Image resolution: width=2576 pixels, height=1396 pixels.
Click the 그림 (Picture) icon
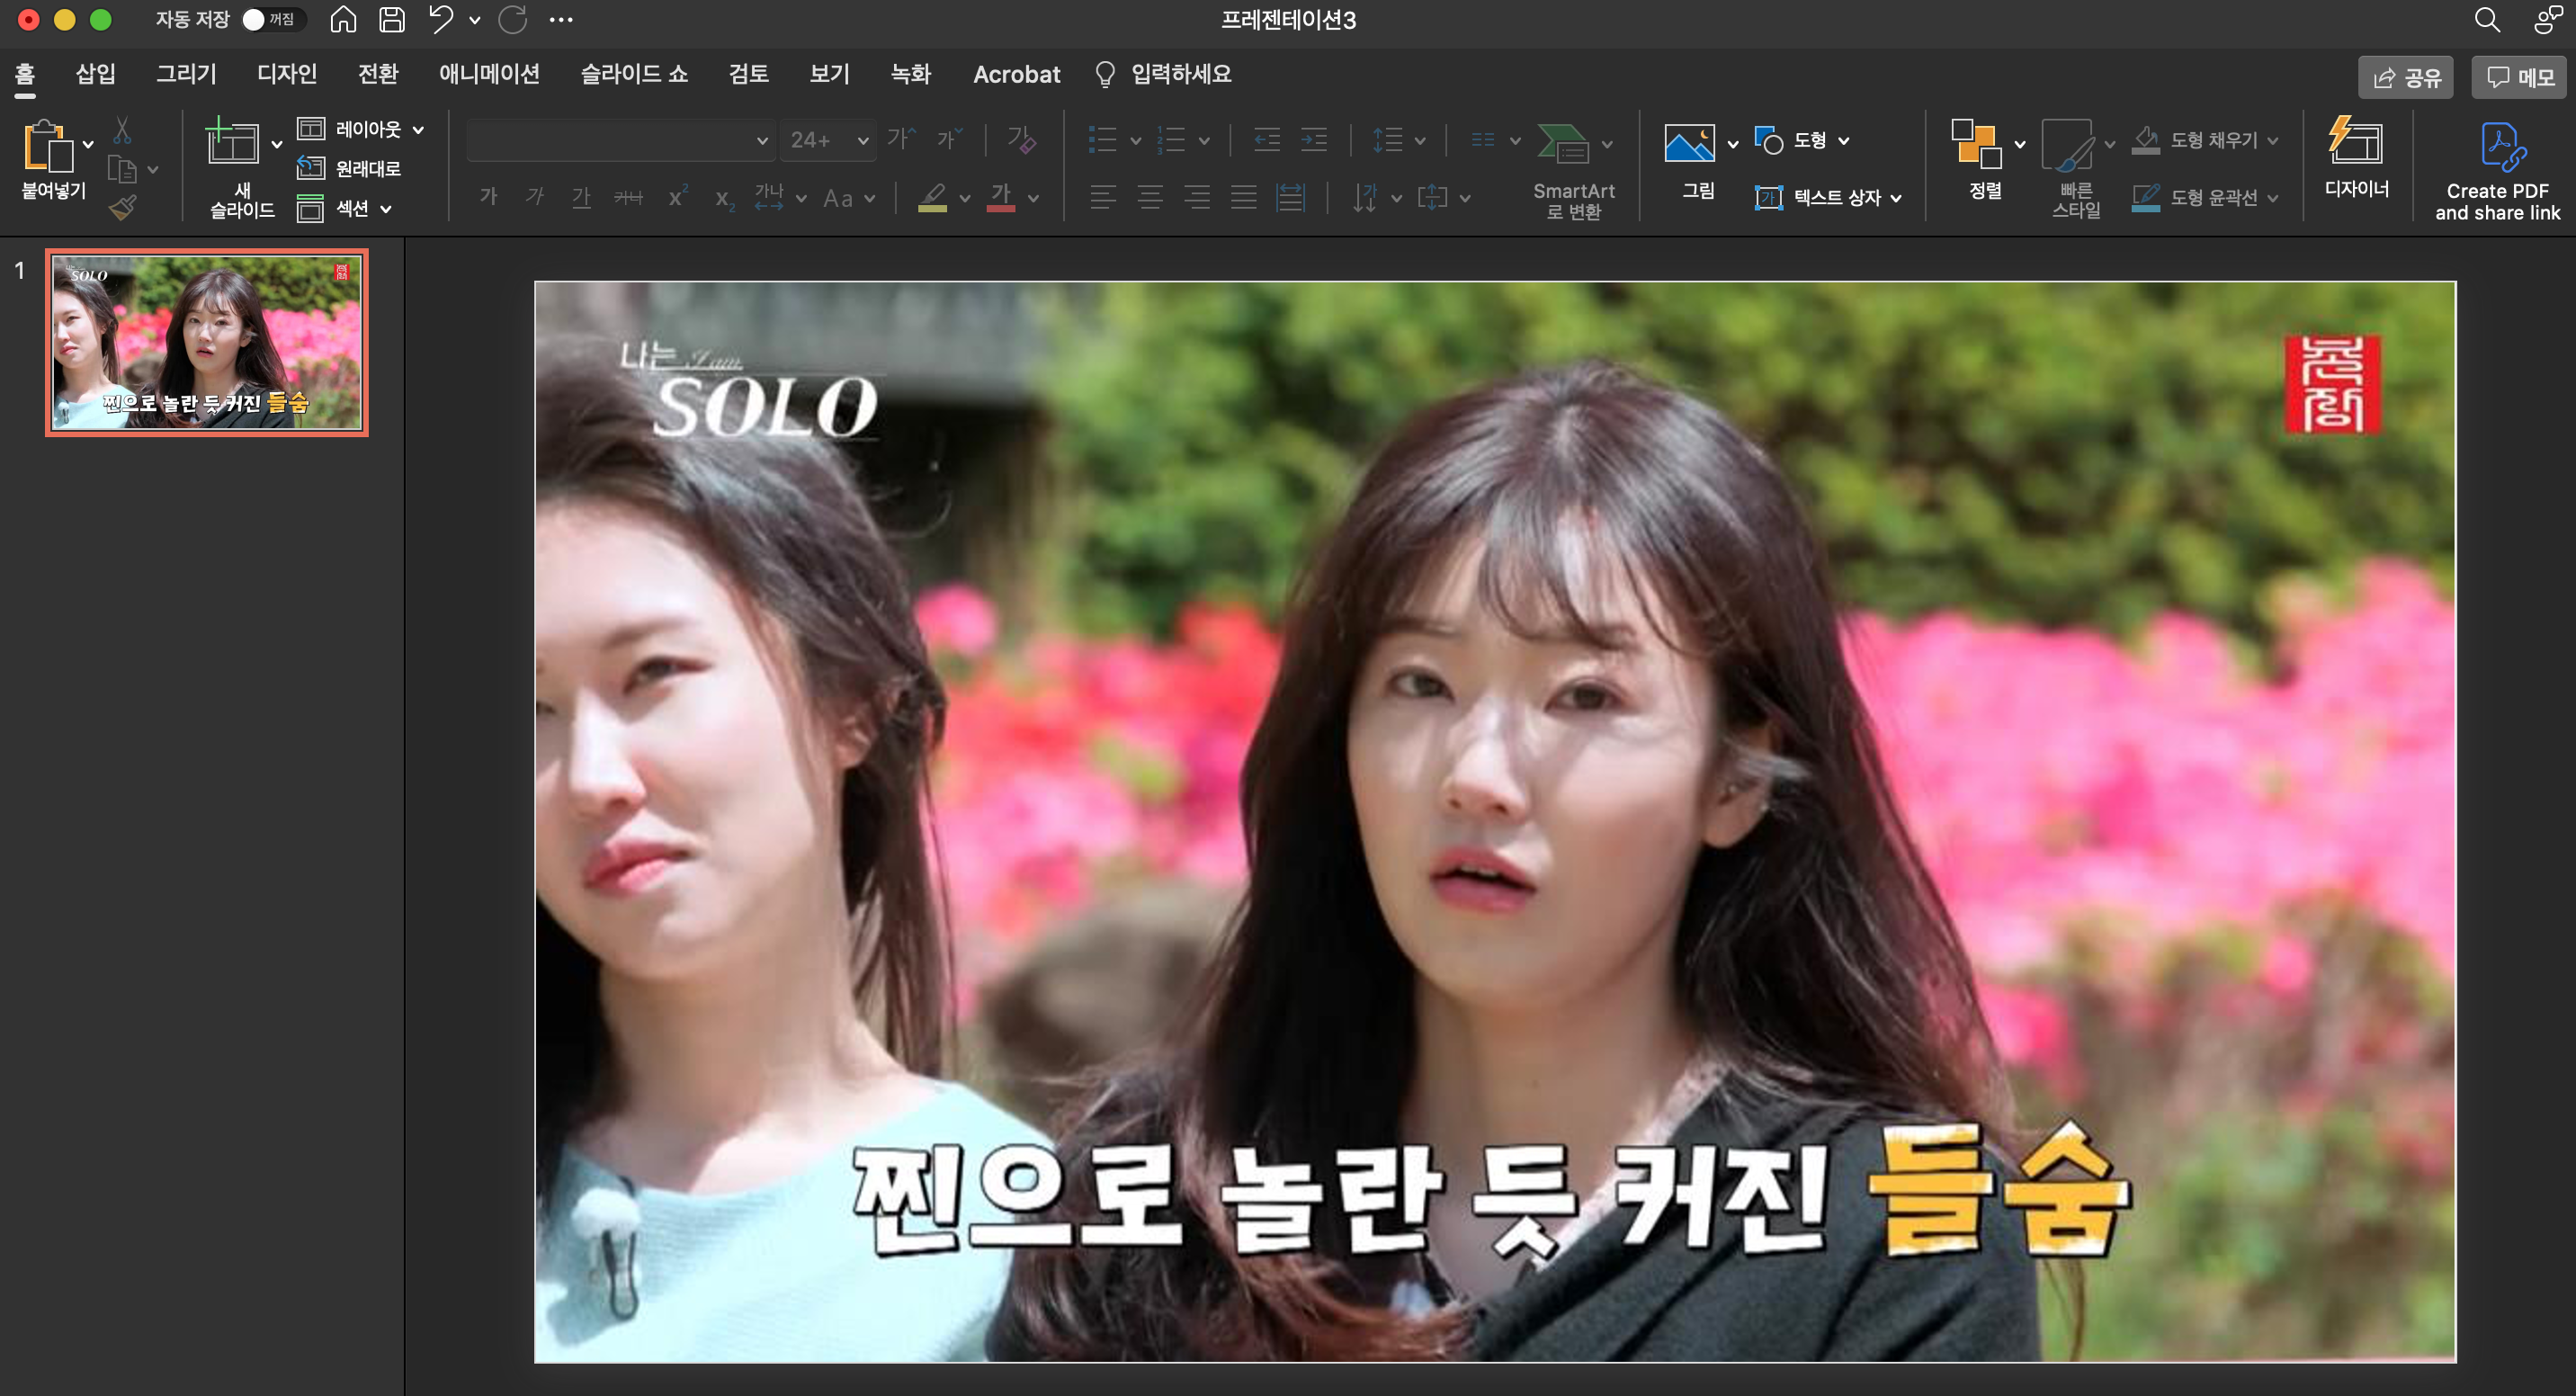point(1690,143)
